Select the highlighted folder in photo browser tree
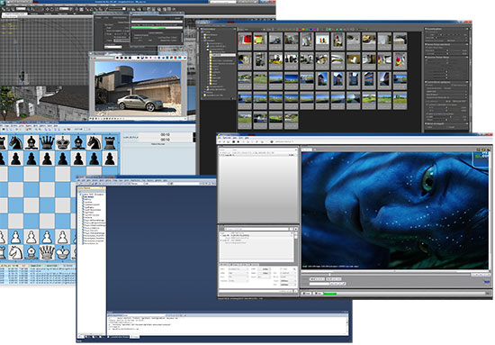The image size is (495, 345). coord(223,55)
